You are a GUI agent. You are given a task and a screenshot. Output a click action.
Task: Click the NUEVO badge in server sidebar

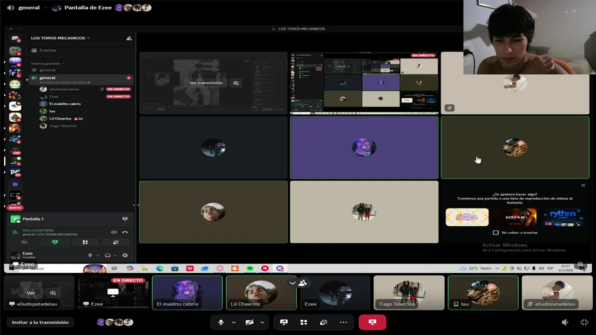pos(15,208)
